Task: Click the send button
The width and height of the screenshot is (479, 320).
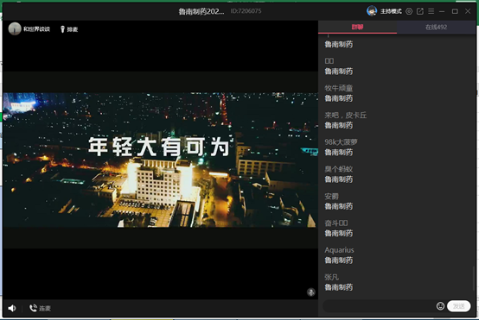Action: point(458,306)
